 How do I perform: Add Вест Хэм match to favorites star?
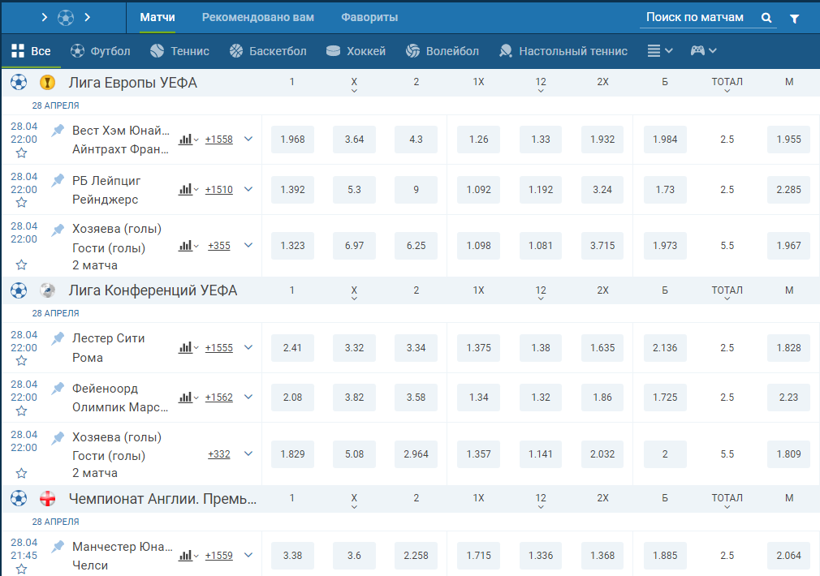(21, 153)
